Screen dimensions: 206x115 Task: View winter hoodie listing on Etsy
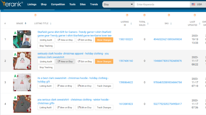(x=64, y=108)
